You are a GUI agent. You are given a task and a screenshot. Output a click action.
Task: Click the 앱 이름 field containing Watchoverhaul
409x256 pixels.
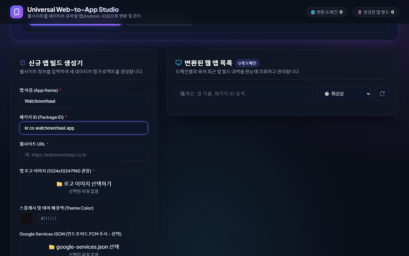[x=84, y=101]
